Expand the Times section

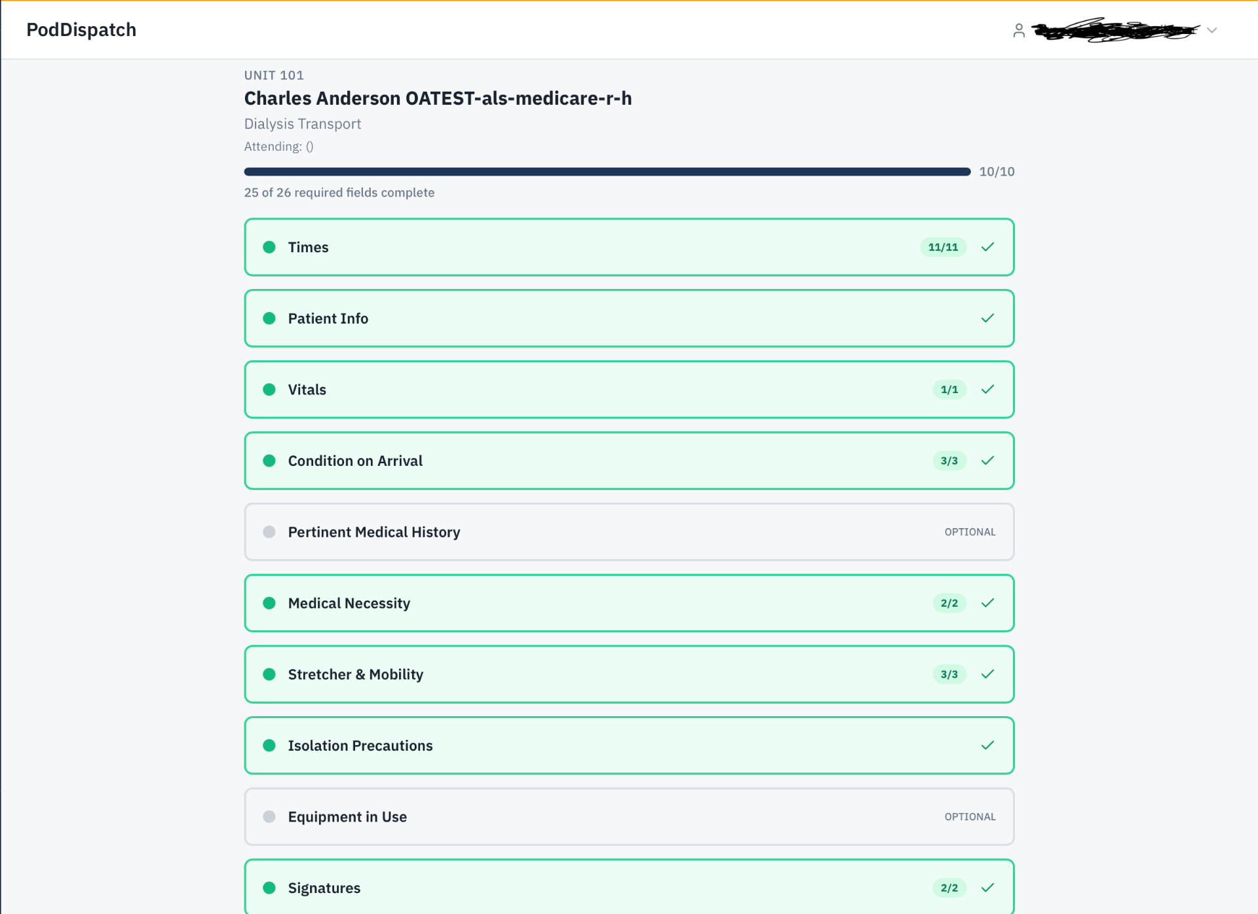[x=629, y=247]
